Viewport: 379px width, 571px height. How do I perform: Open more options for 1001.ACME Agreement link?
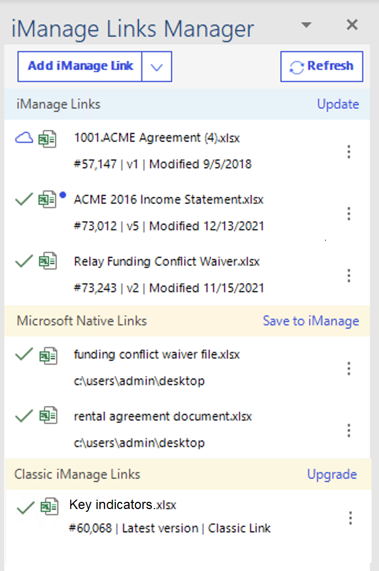349,152
